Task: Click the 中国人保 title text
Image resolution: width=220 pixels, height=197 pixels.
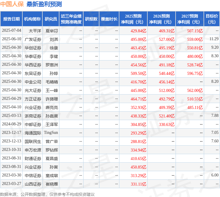Action: 12,4
